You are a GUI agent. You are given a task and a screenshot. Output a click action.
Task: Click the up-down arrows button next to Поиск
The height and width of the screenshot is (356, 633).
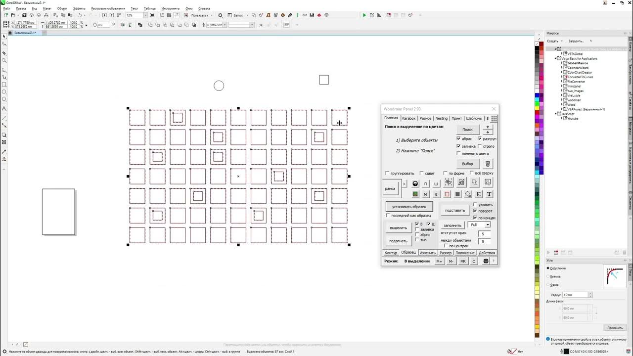(x=488, y=130)
